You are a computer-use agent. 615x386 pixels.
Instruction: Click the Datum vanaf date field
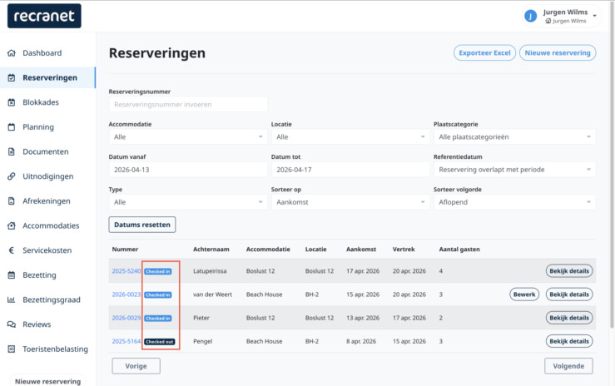(188, 170)
